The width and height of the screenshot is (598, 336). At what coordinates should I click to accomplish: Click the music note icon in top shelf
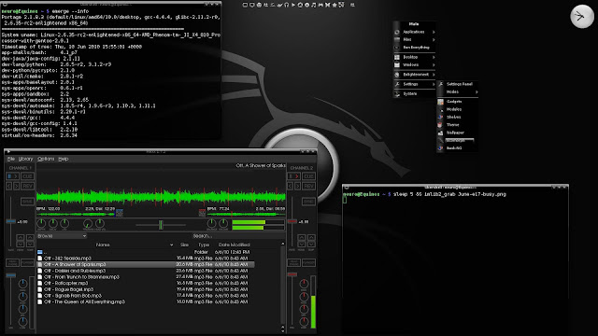314,5
